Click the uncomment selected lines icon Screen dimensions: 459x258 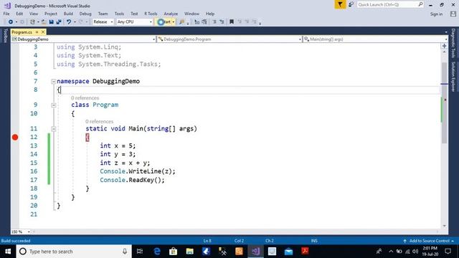(204, 22)
